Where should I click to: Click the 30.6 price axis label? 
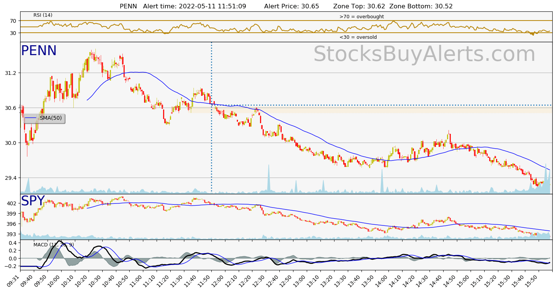coord(11,108)
